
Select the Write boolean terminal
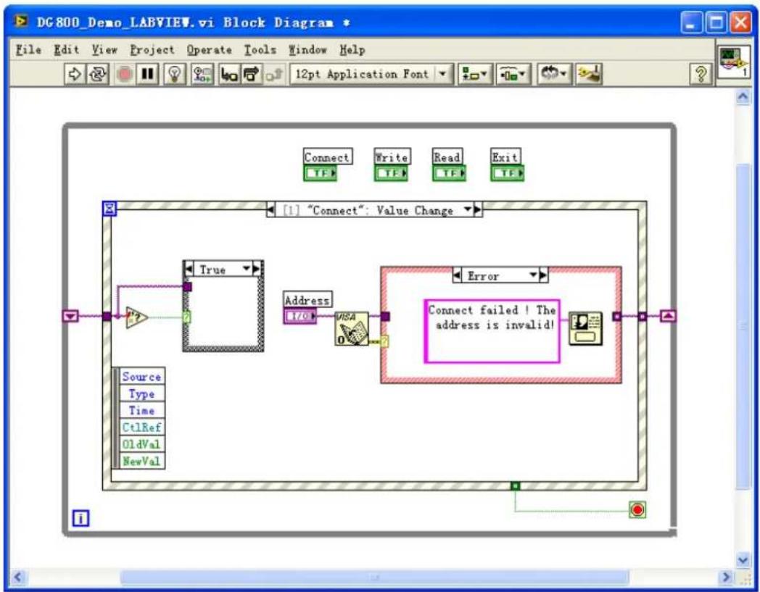point(391,173)
